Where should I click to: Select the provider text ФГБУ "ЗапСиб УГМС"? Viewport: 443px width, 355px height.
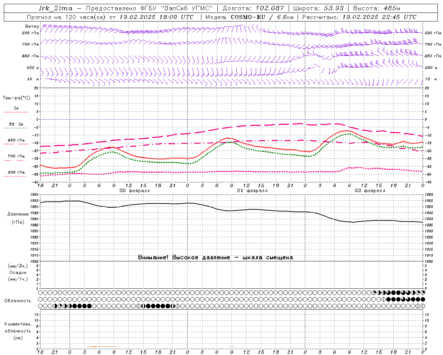[x=177, y=8]
